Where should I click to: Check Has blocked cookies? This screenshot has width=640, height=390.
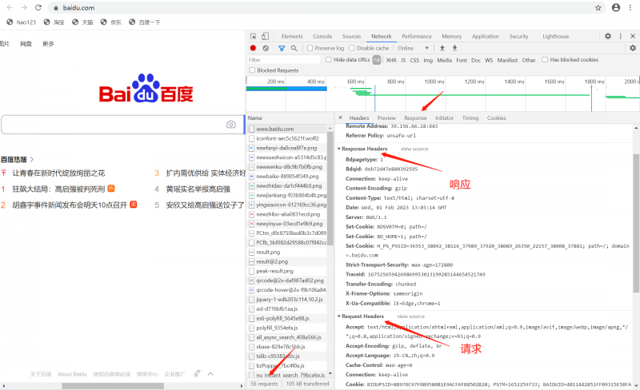point(545,60)
